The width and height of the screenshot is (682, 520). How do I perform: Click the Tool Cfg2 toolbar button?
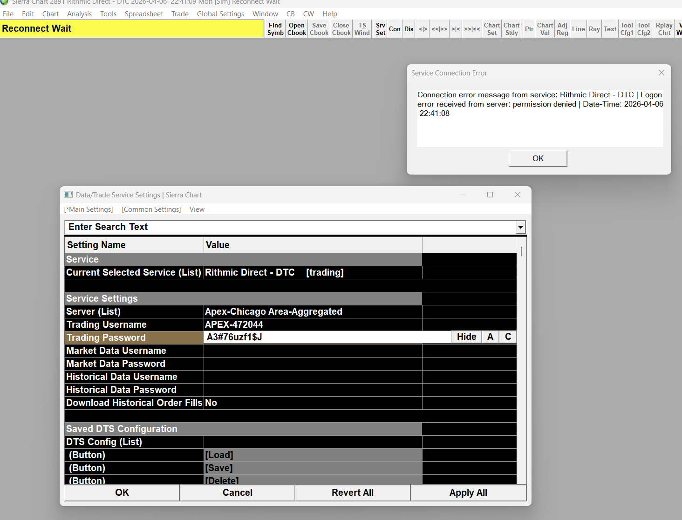[644, 29]
